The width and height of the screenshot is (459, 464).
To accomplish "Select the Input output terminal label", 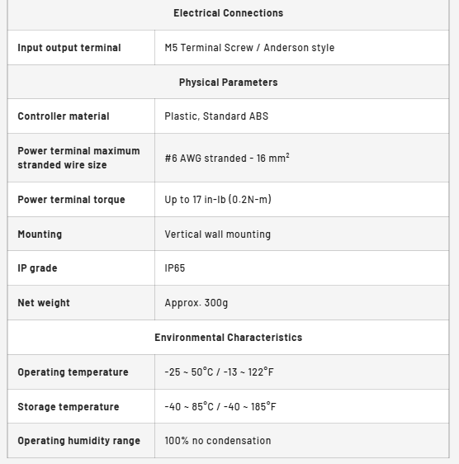I will (69, 48).
